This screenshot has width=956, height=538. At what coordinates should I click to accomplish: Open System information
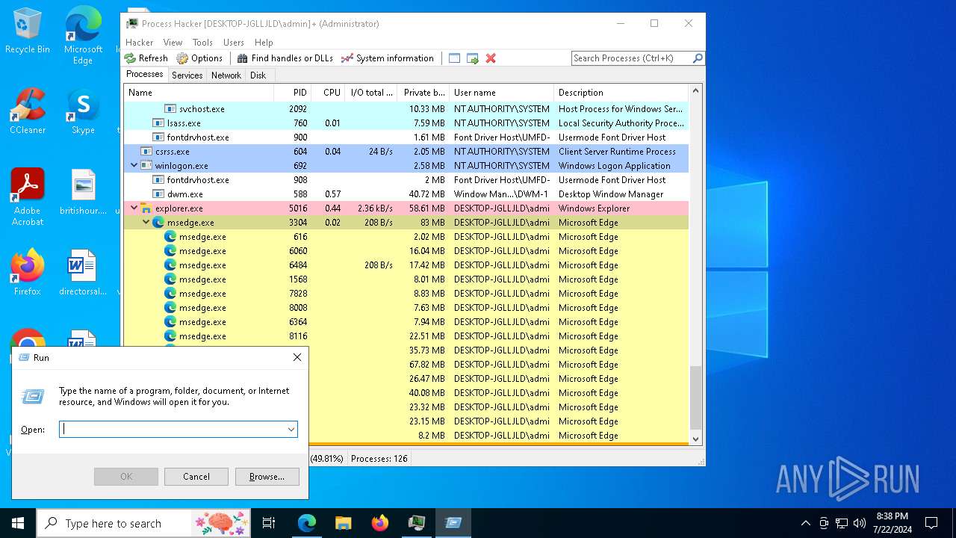click(387, 58)
